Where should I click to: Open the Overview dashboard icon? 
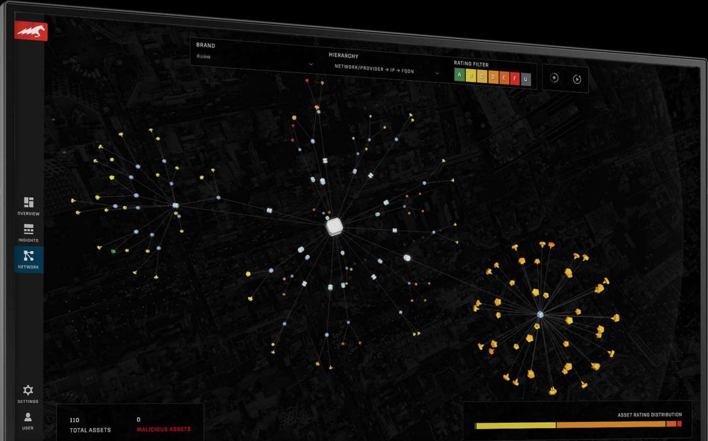click(x=28, y=203)
